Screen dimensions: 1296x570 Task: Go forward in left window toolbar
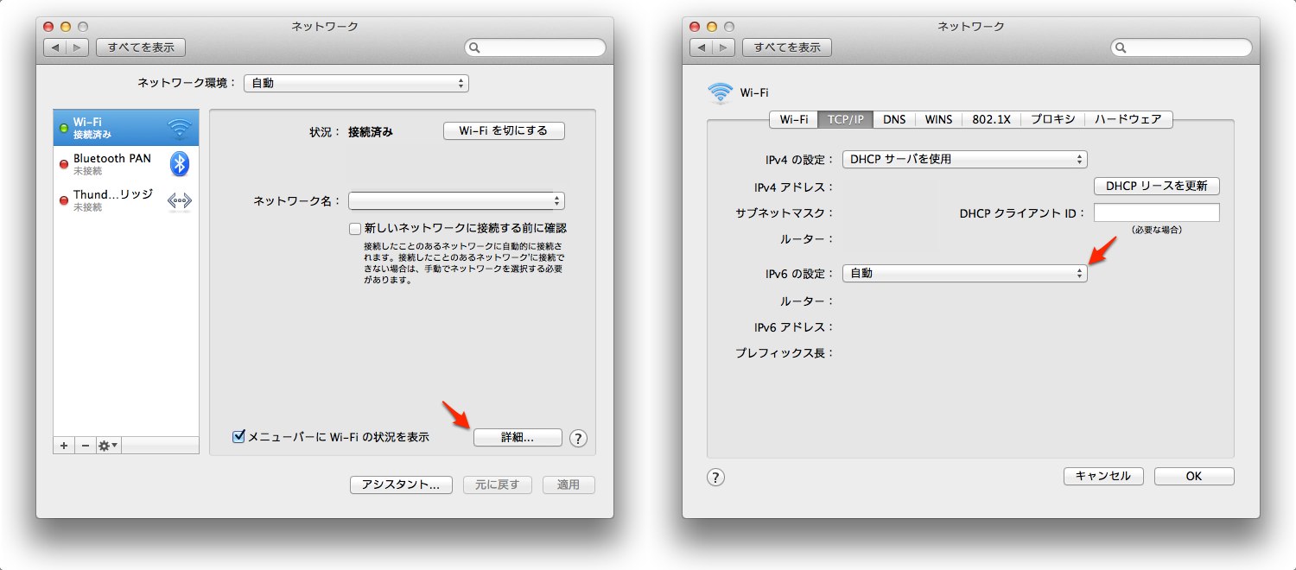77,47
